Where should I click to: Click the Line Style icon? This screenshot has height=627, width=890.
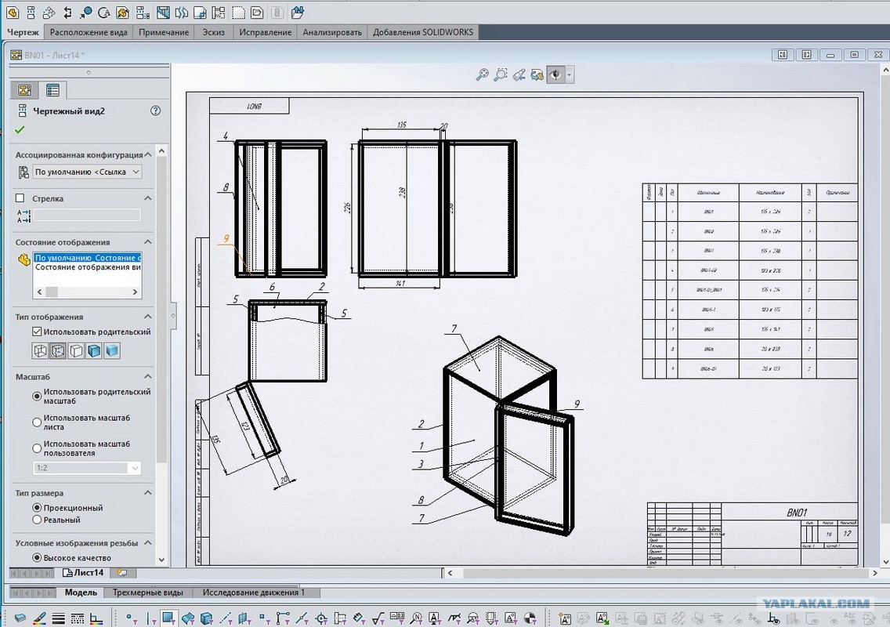coord(78,618)
